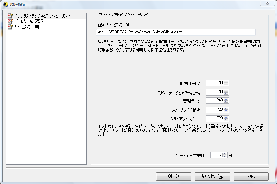This screenshot has width=277, height=184.
Task: Decrease the エンタープライズ構造 interval
Action: pyautogui.click(x=226, y=111)
